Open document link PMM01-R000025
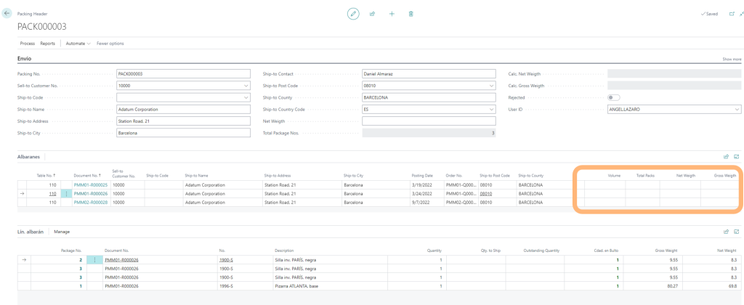744x305 pixels. coord(90,185)
